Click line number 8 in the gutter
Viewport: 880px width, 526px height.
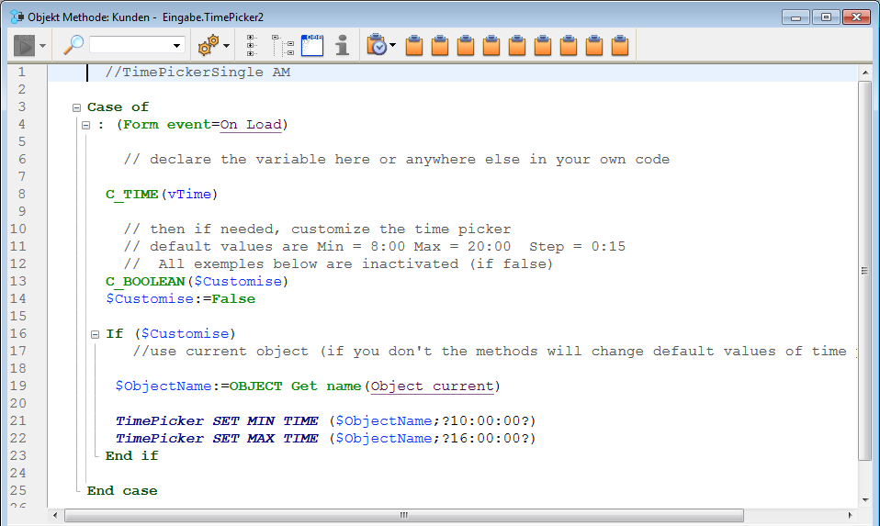click(22, 194)
